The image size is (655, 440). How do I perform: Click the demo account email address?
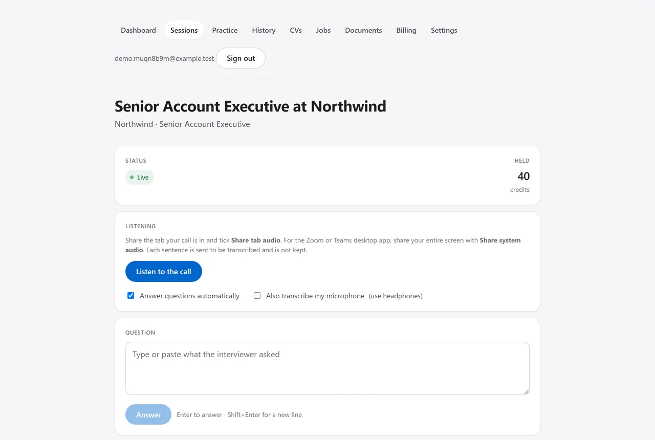(164, 58)
